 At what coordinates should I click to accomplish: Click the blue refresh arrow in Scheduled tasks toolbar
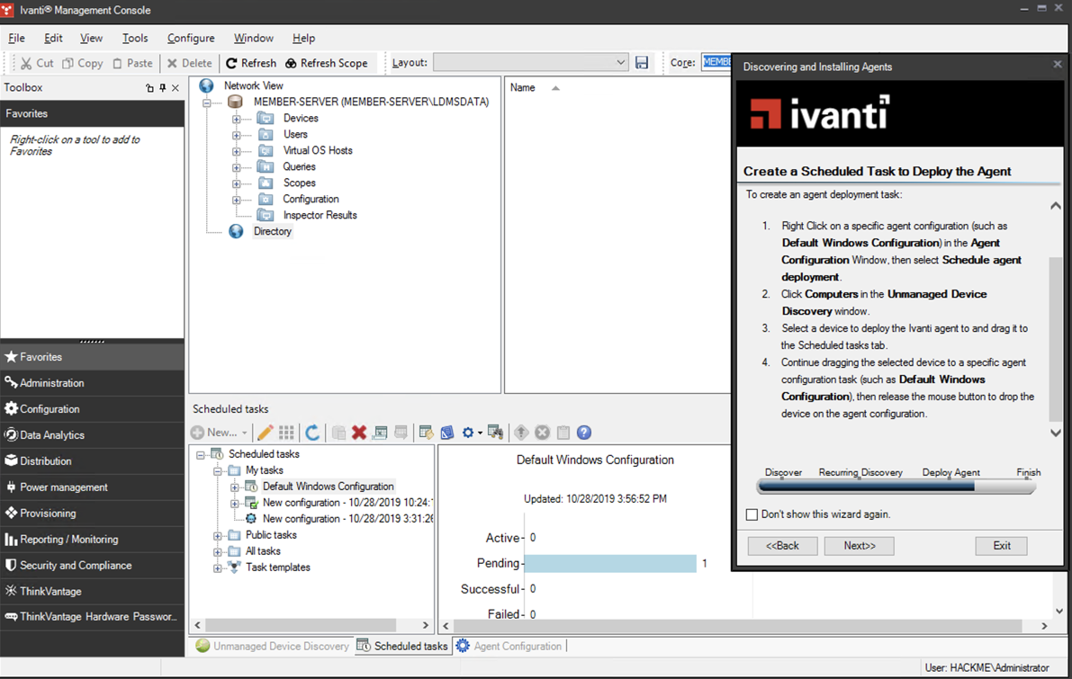tap(312, 433)
